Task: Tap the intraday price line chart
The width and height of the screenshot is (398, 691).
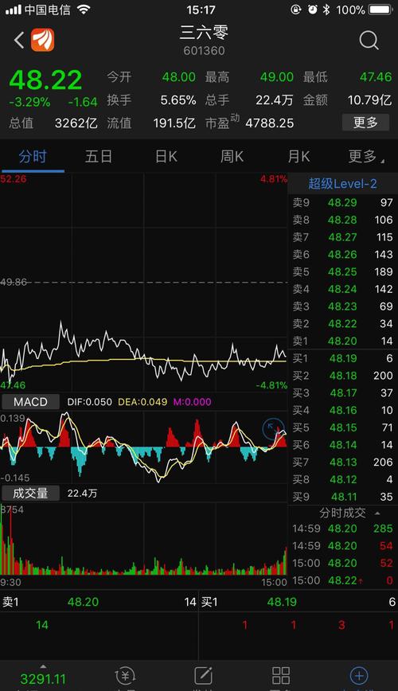Action: [144, 282]
